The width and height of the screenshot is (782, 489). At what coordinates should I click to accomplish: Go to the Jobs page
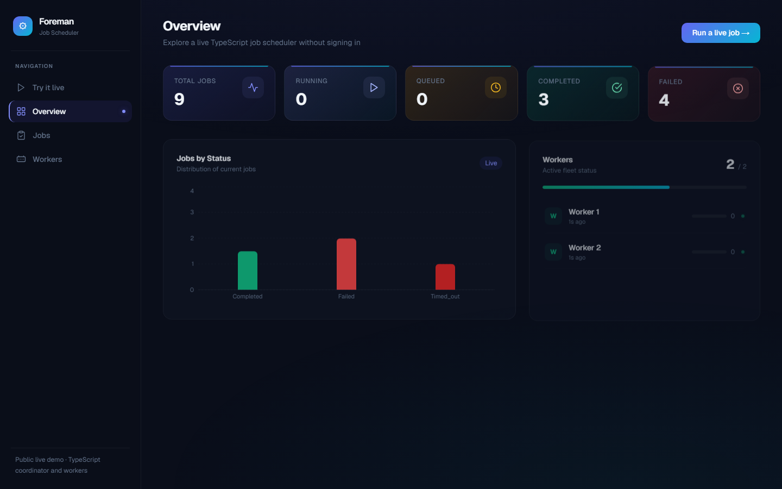pyautogui.click(x=71, y=135)
